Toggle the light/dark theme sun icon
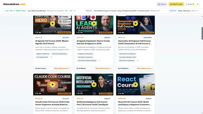The height and width of the screenshot is (114, 203). click(x=198, y=4)
